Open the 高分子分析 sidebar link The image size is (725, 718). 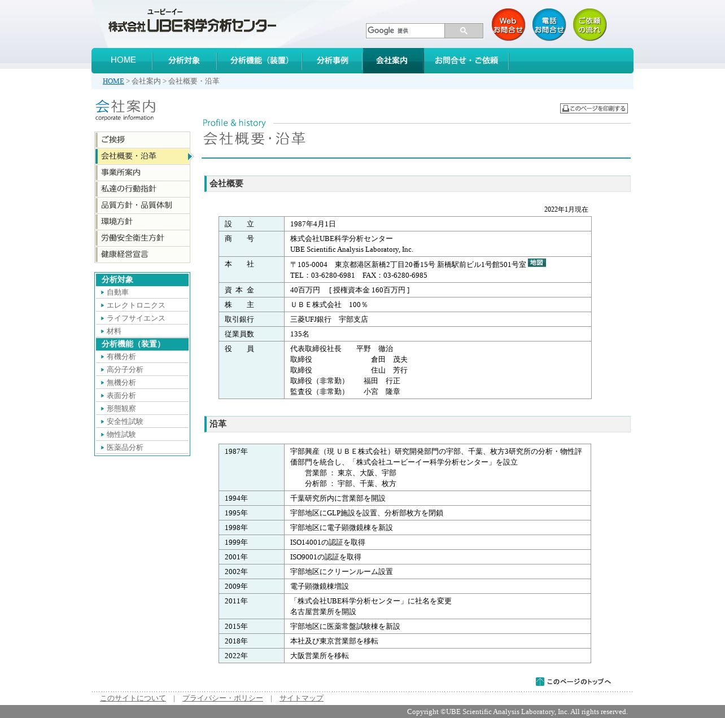pos(125,370)
